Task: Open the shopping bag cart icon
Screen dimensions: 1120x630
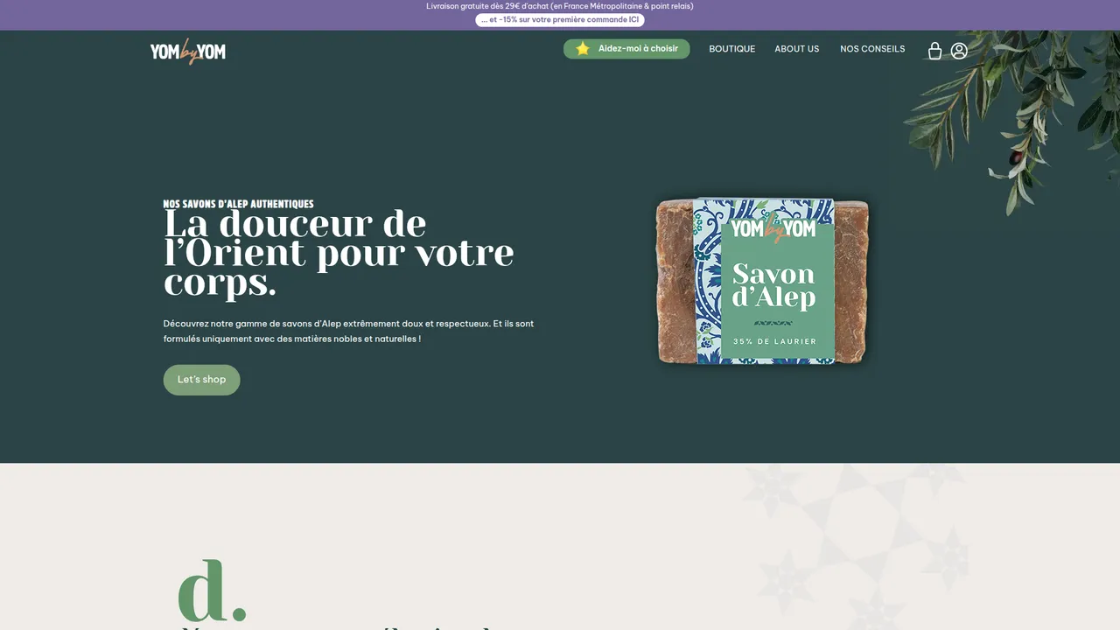Action: [x=934, y=51]
